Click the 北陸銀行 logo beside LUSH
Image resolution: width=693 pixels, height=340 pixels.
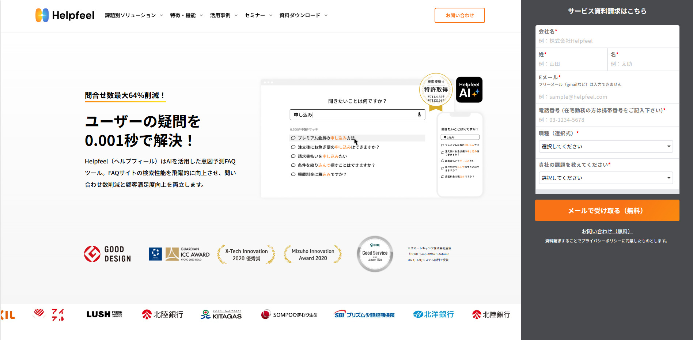(162, 314)
